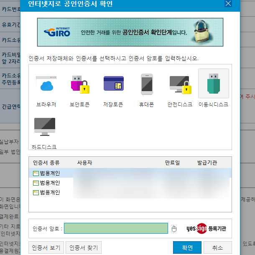
Task: Click the yessign 등록기관 logo
Action: (x=206, y=229)
